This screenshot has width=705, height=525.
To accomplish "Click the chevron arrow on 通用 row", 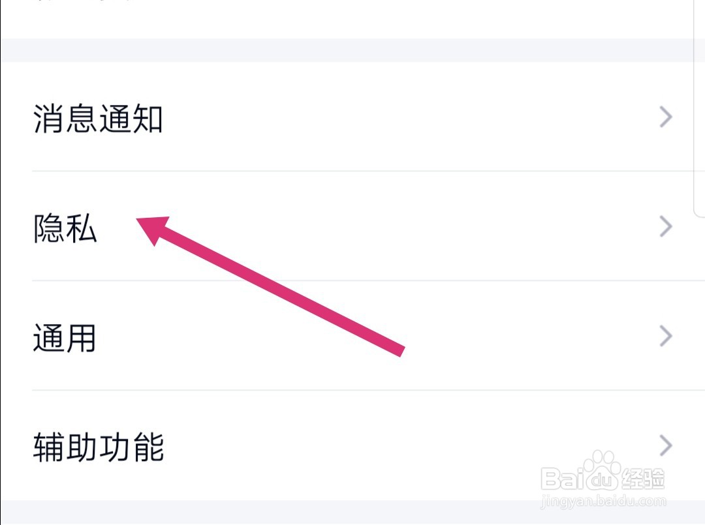I will [x=666, y=336].
